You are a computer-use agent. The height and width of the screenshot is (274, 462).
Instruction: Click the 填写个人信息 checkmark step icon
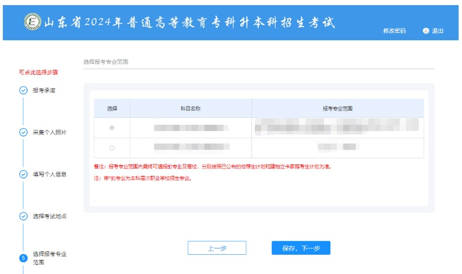pos(23,174)
